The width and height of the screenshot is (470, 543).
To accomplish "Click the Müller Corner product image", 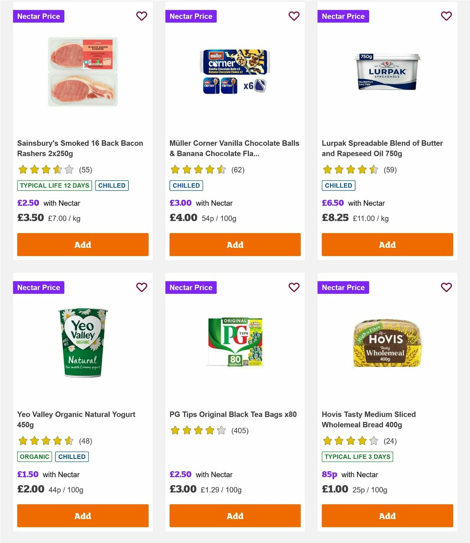I will pyautogui.click(x=235, y=71).
